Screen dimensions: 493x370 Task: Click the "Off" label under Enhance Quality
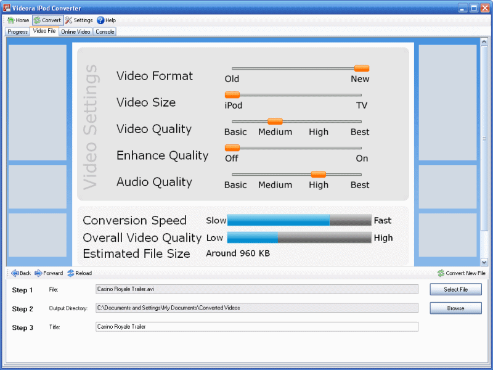pos(232,158)
